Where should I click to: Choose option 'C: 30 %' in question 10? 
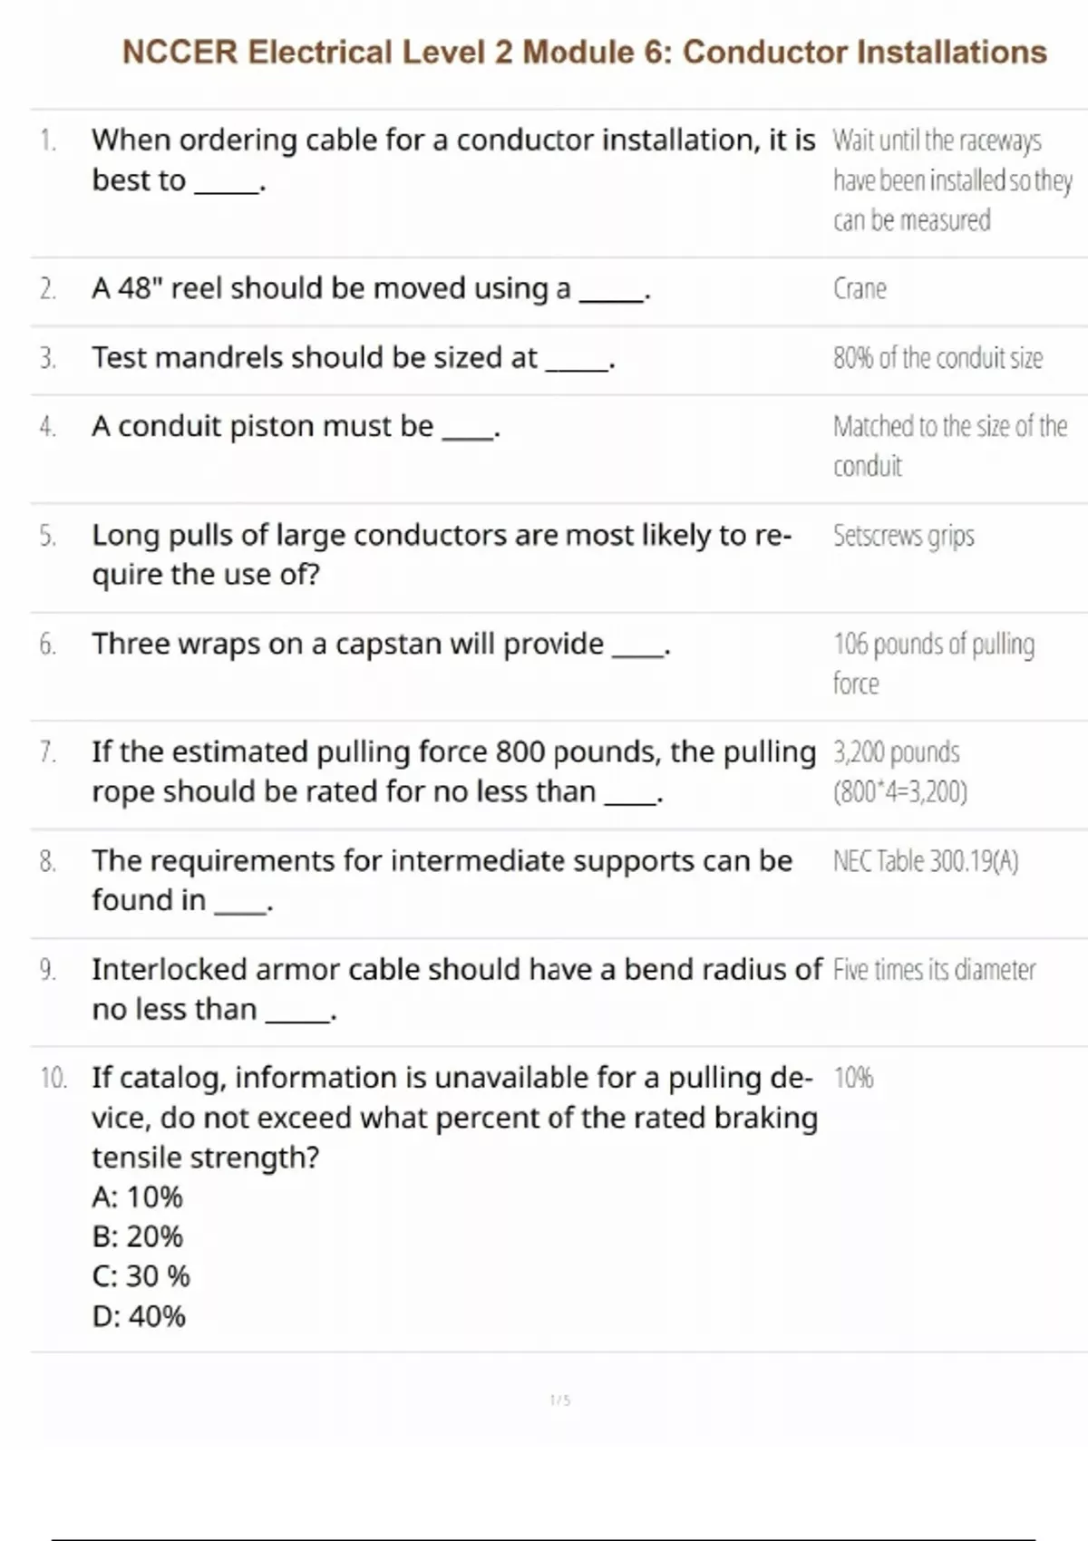(x=141, y=1276)
